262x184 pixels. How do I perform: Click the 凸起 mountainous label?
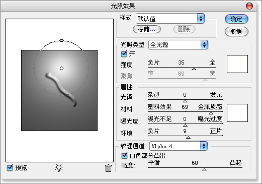coord(236,162)
